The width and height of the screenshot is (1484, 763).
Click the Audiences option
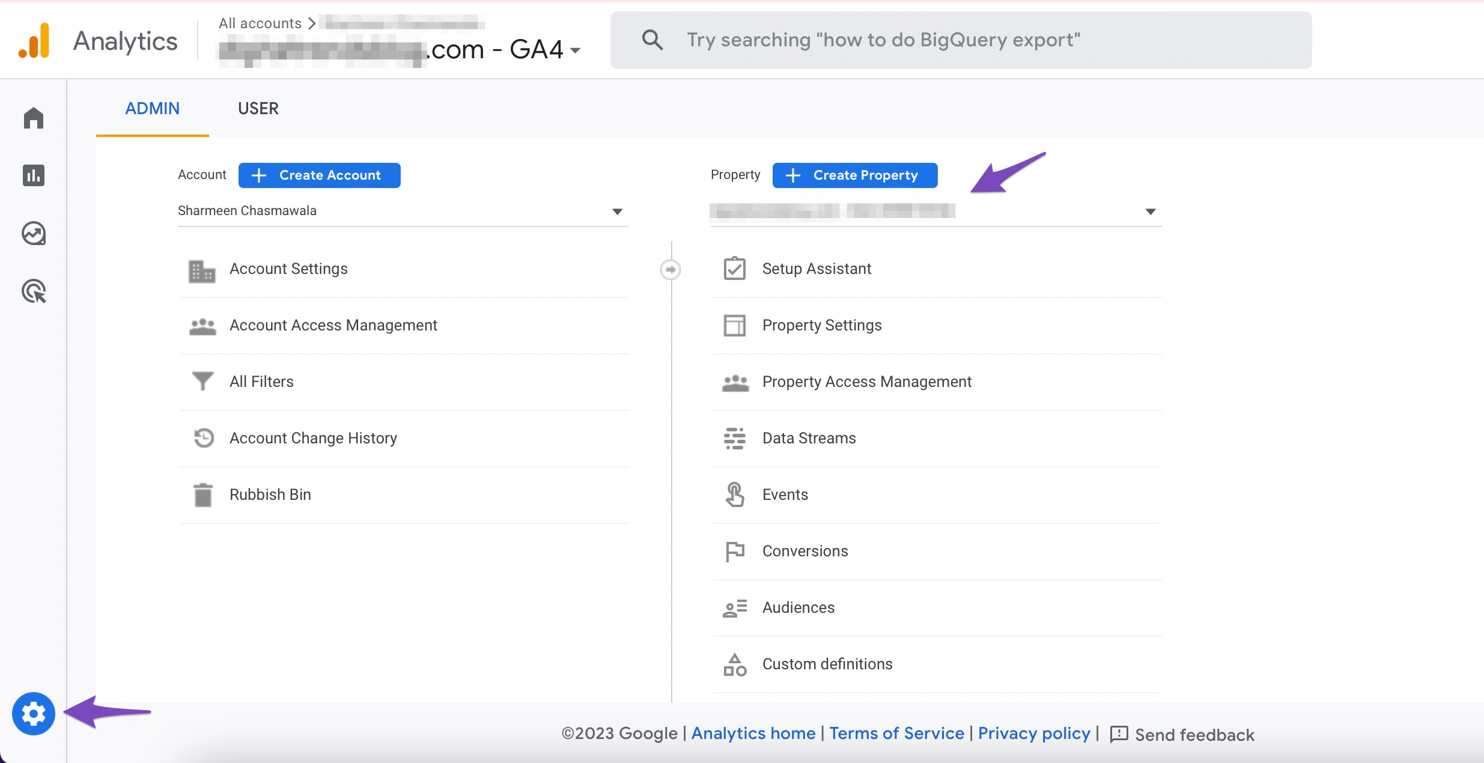click(x=798, y=606)
